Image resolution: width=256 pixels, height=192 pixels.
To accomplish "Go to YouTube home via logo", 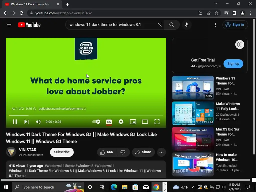I will 29,25.
